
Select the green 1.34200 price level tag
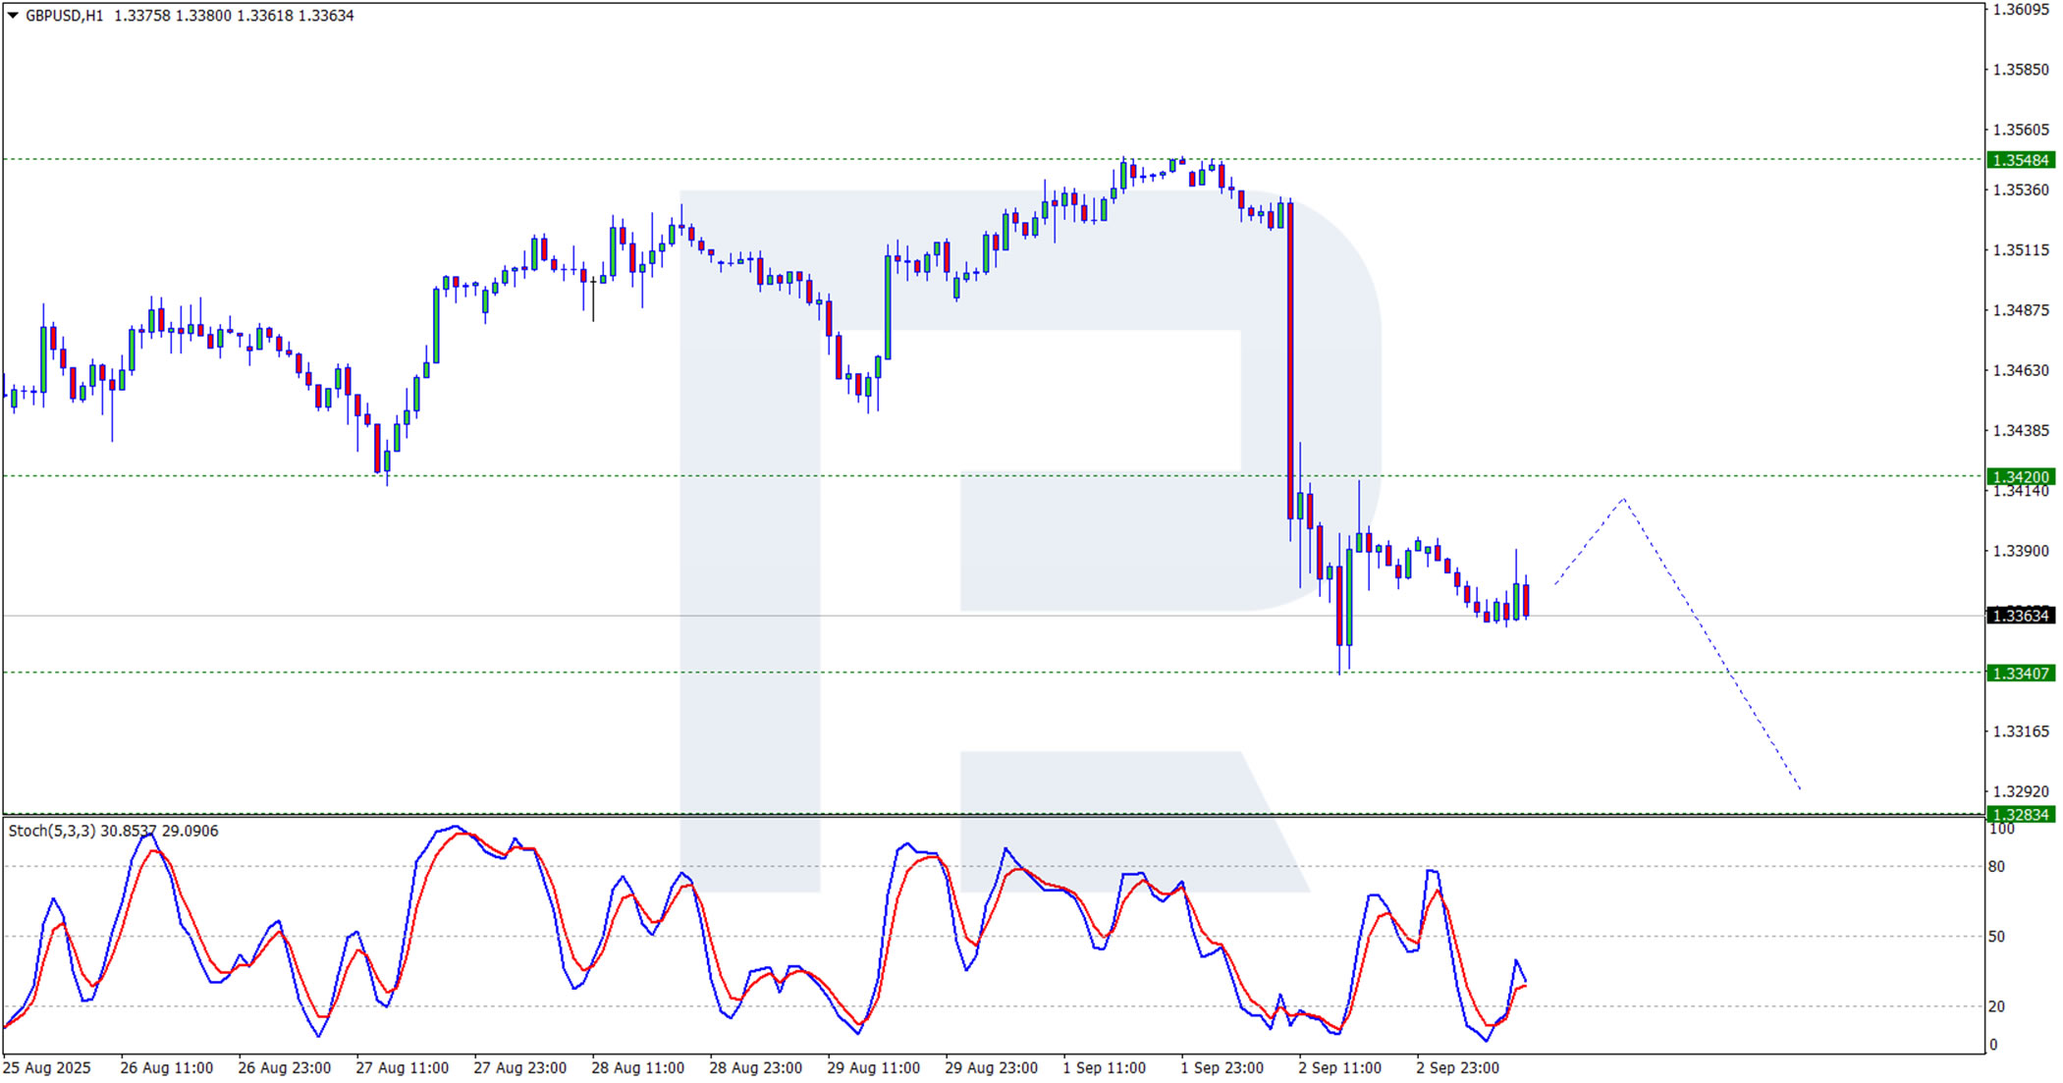point(2020,476)
